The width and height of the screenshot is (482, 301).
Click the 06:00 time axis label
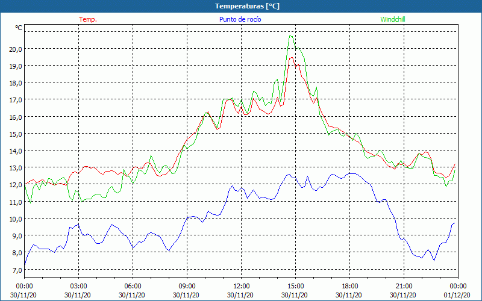(133, 287)
